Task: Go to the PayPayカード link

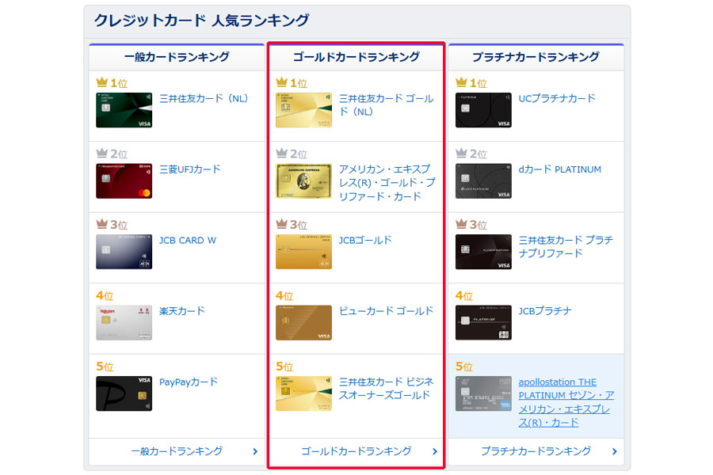Action: click(x=189, y=382)
